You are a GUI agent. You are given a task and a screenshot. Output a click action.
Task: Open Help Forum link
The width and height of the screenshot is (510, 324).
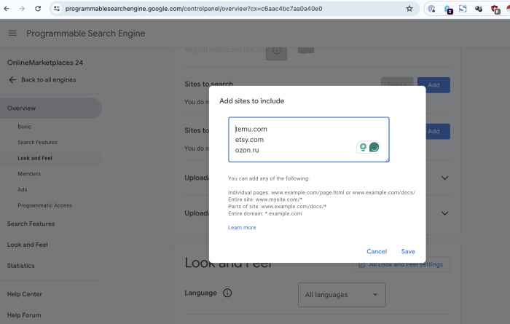24,315
